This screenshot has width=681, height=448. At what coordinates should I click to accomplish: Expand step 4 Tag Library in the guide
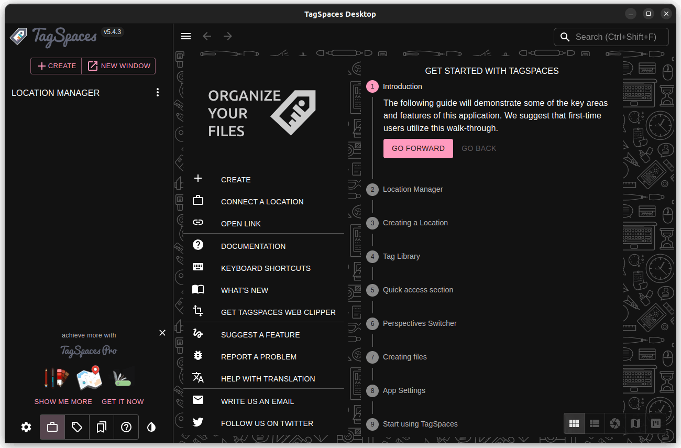(402, 256)
